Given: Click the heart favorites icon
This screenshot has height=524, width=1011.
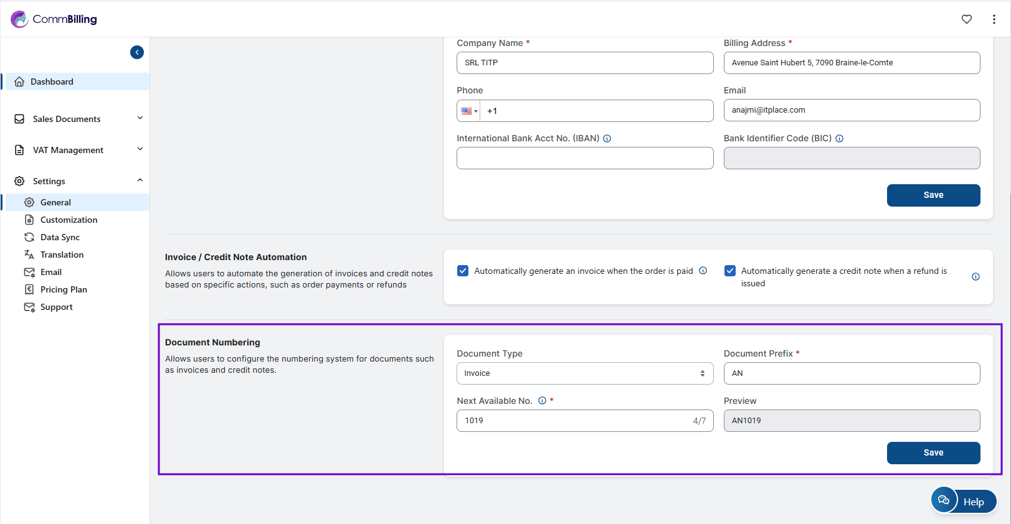Looking at the screenshot, I should [x=966, y=19].
